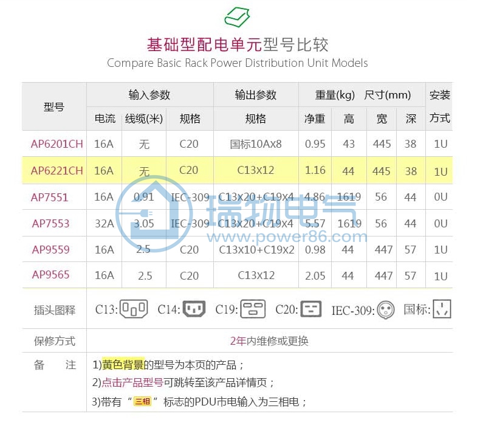Click the green book icon at top
The width and height of the screenshot is (480, 428).
tap(237, 17)
